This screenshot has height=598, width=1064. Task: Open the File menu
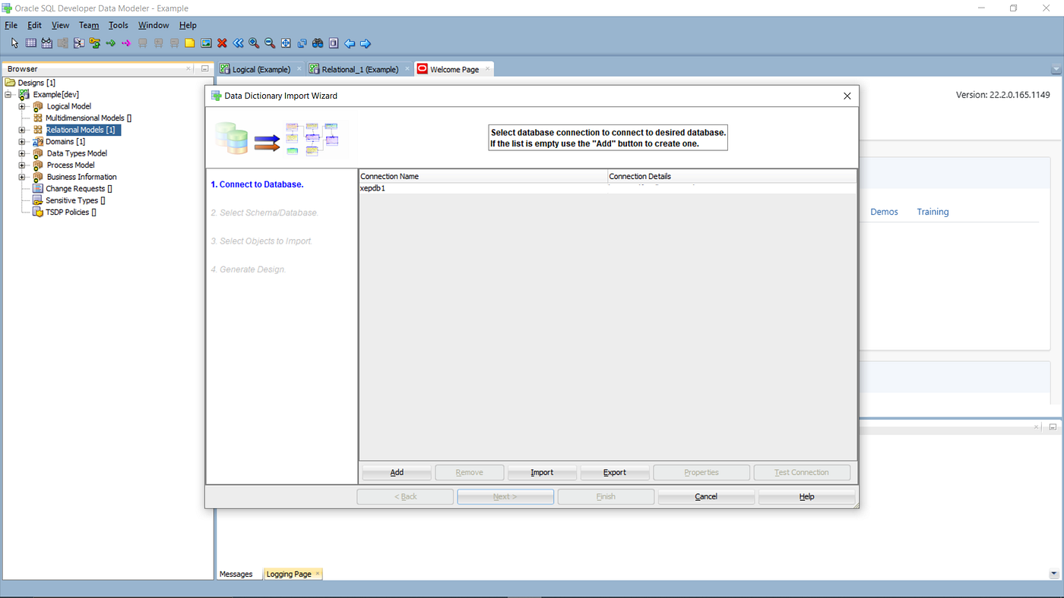[x=11, y=25]
